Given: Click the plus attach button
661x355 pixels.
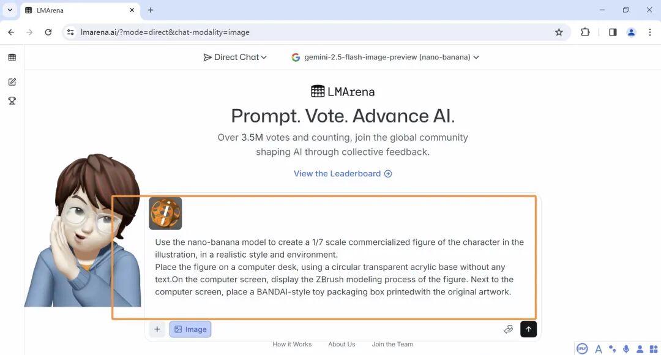Looking at the screenshot, I should click(157, 329).
